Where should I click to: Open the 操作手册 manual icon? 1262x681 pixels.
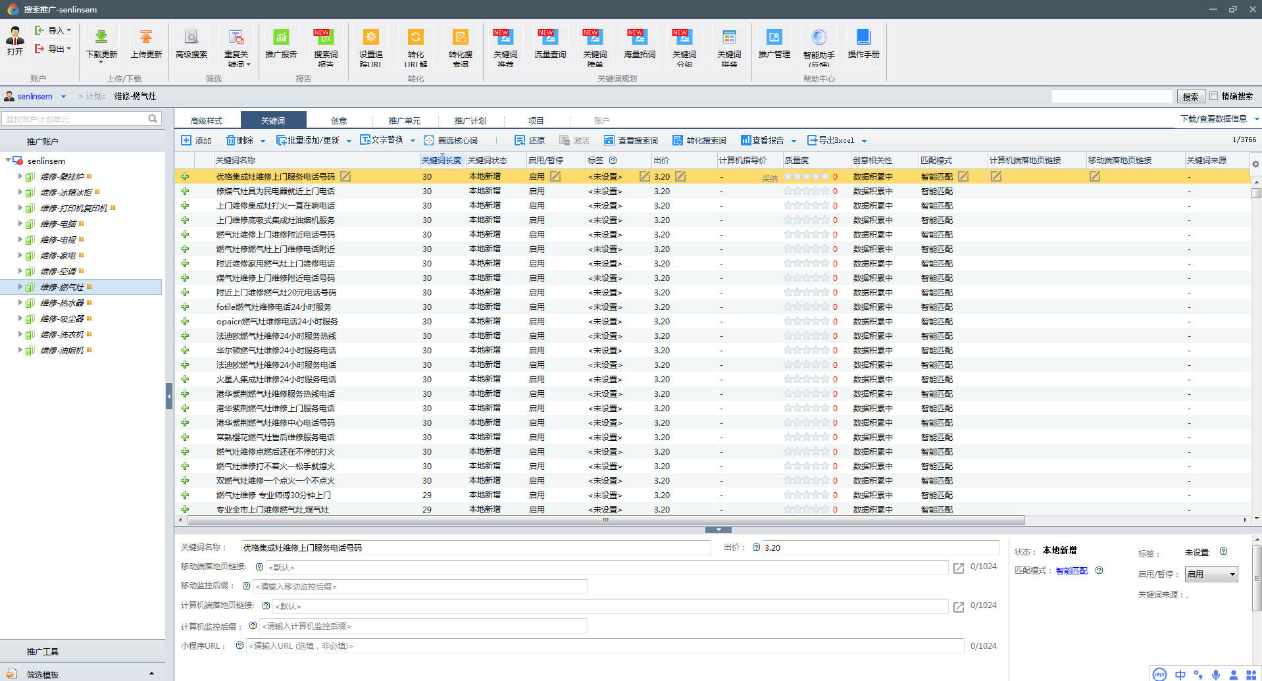[863, 38]
